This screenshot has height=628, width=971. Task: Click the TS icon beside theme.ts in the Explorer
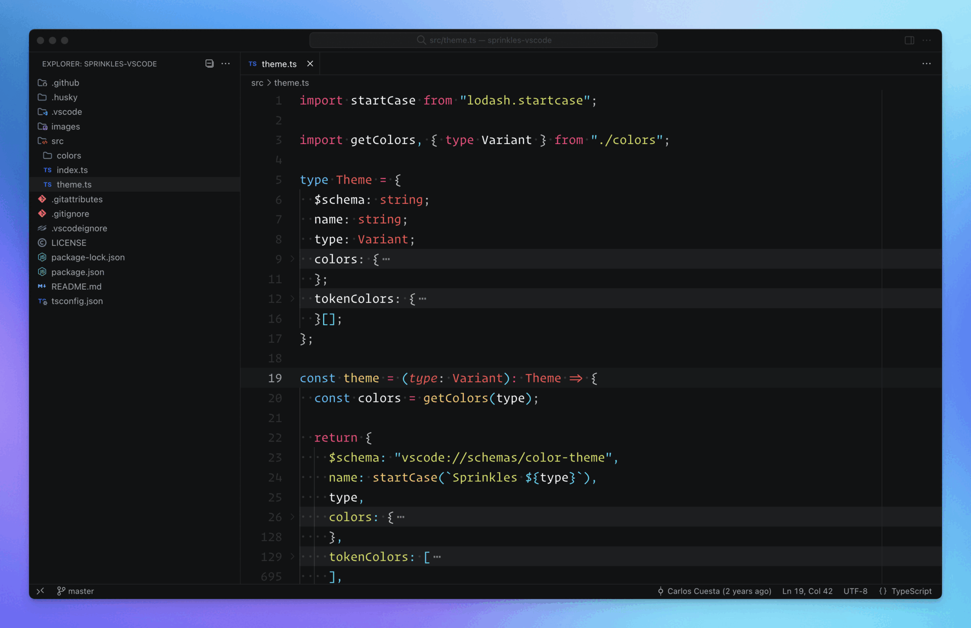48,185
